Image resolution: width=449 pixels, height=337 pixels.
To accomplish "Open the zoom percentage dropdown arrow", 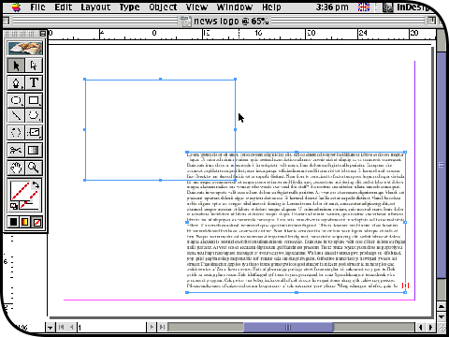I will click(x=50, y=328).
